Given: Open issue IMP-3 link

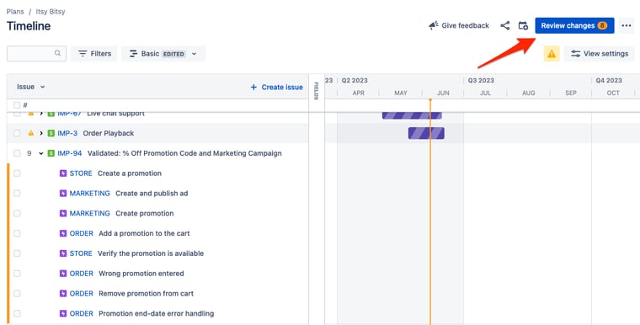Looking at the screenshot, I should pyautogui.click(x=67, y=133).
